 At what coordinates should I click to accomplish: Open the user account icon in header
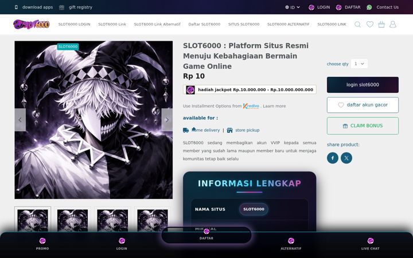click(x=393, y=25)
